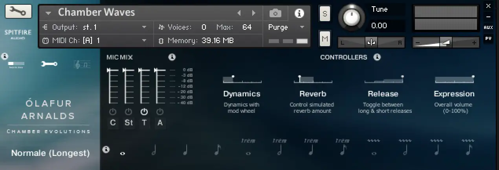499x170 pixels.
Task: Adjust the pan L-R slider
Action: (x=371, y=42)
